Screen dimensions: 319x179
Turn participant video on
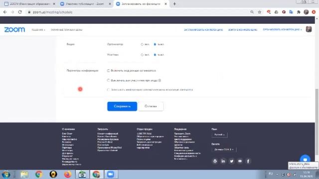point(142,55)
